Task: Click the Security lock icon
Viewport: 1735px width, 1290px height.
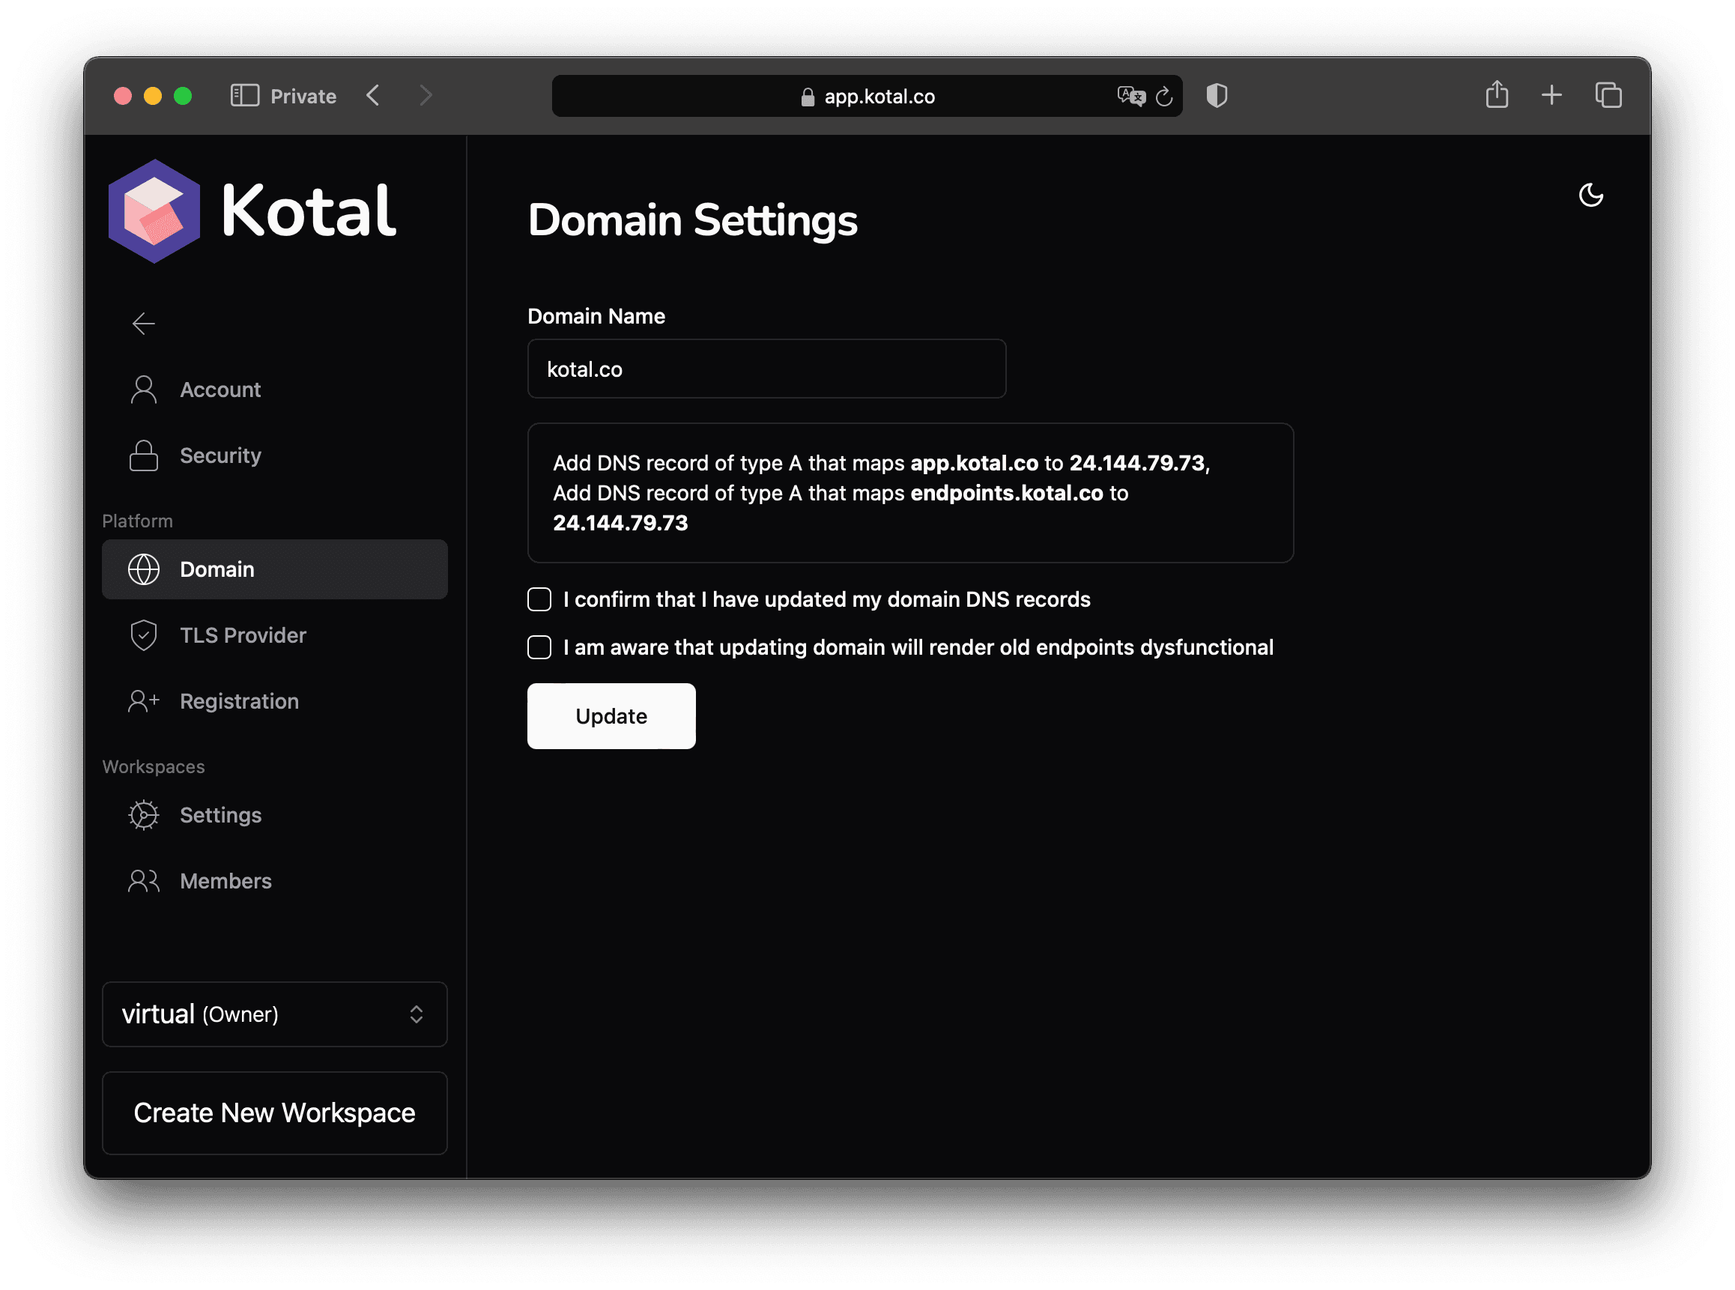Action: pyautogui.click(x=144, y=455)
